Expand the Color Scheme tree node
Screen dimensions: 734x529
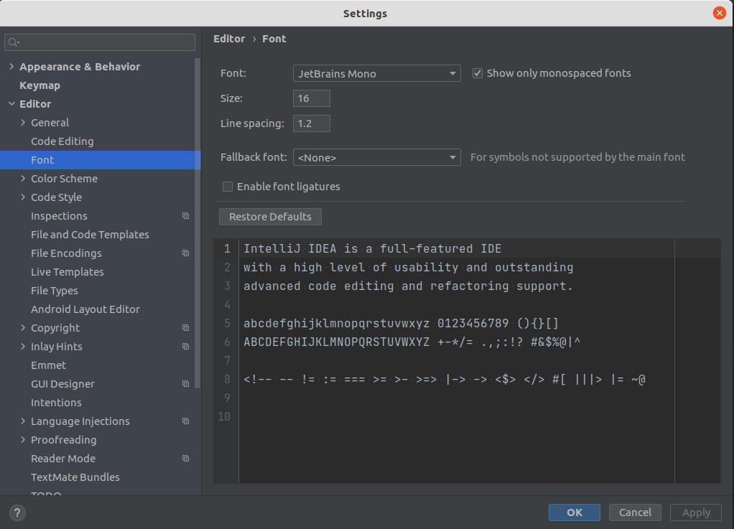point(23,179)
